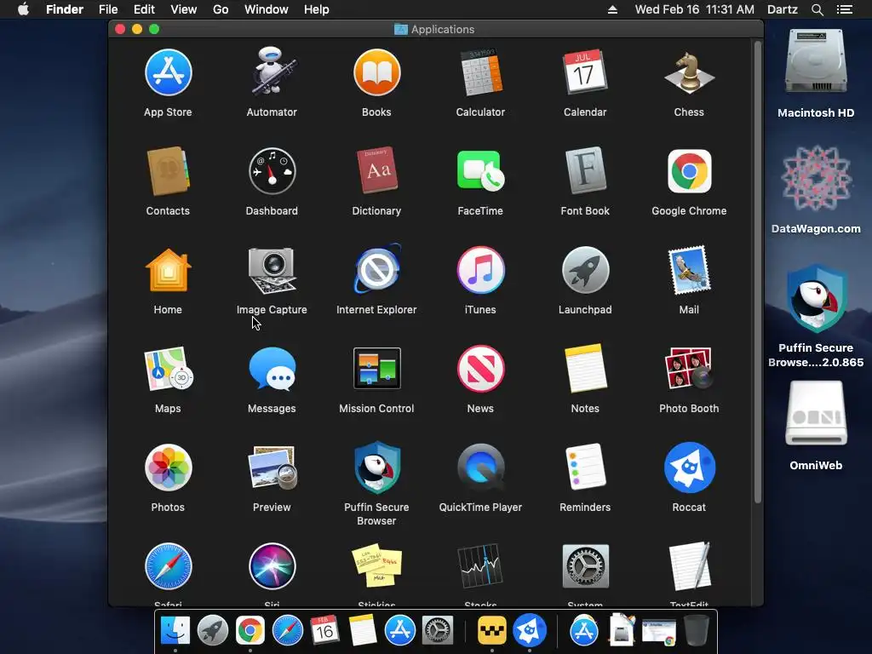The width and height of the screenshot is (872, 654).
Task: Open the Window menu
Action: 267,9
